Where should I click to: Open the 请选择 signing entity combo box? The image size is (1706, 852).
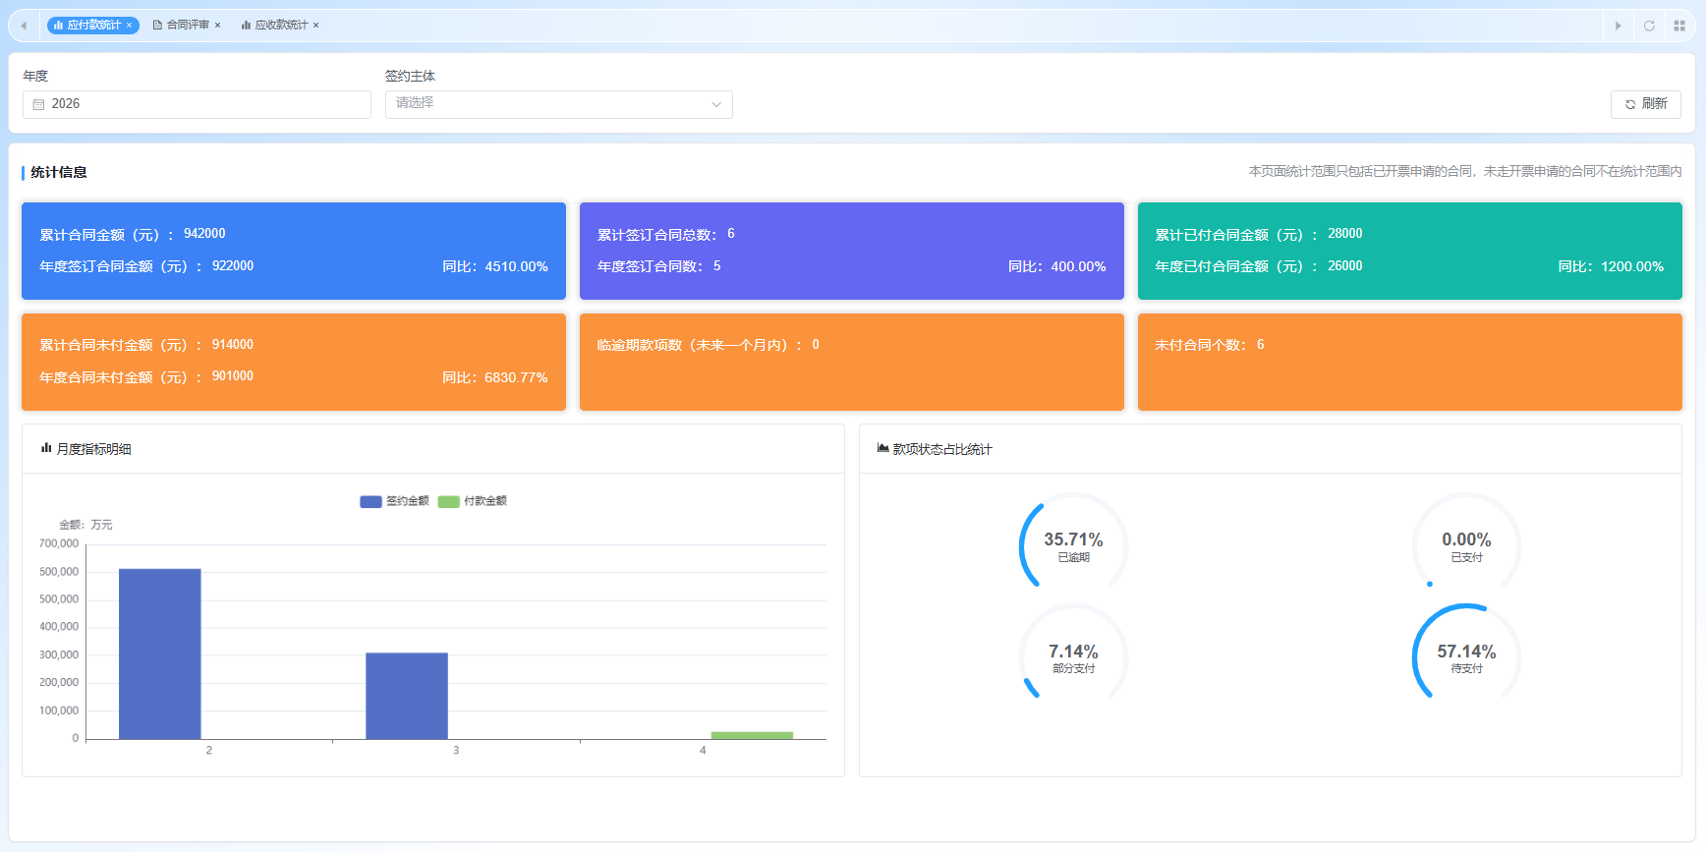(559, 104)
